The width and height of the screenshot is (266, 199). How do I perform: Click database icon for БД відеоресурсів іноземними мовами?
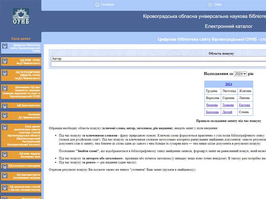click(5, 176)
